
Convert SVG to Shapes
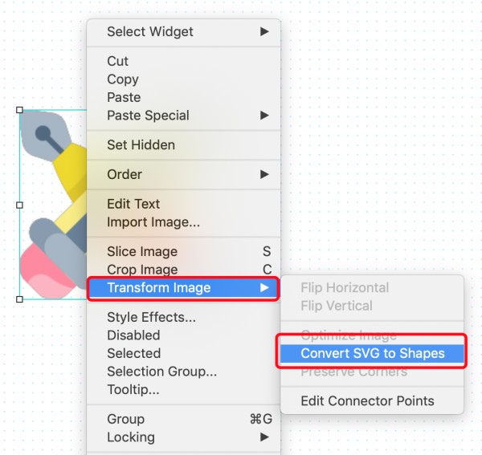point(372,353)
